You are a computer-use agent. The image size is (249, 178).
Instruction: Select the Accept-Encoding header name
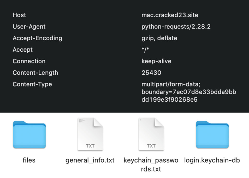(37, 38)
